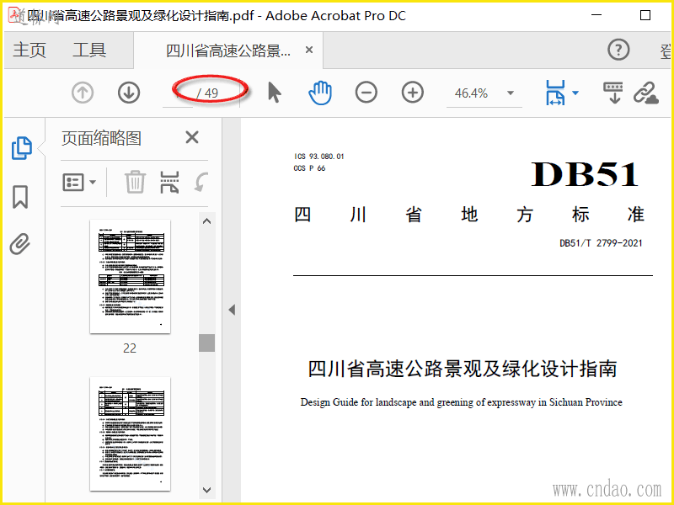Go to the previous page using the up arrow
The image size is (674, 505).
click(x=83, y=93)
